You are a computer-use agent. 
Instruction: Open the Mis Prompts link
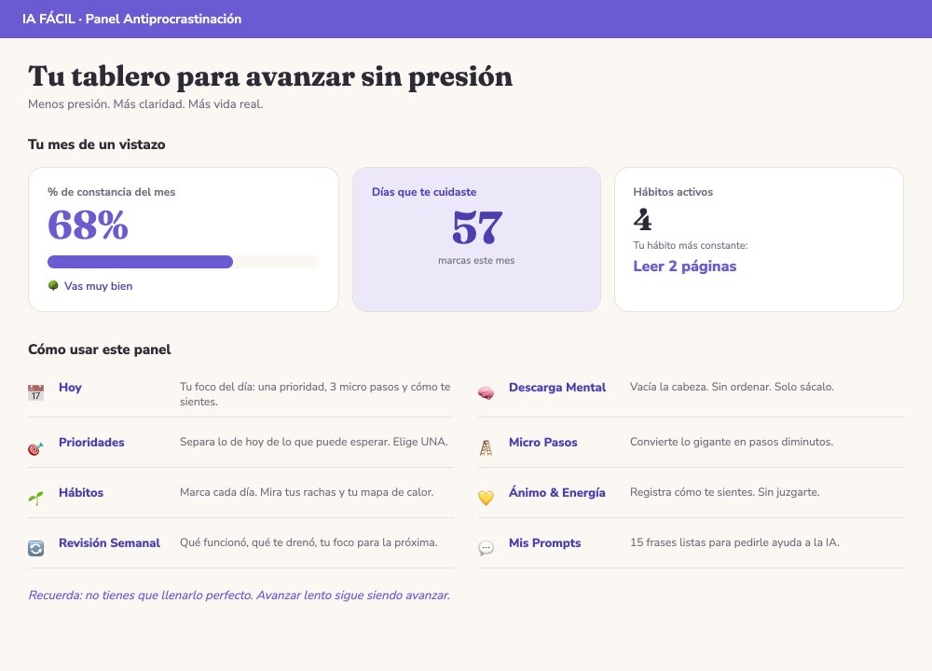point(544,543)
